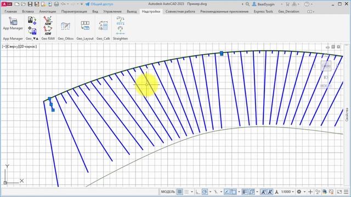Viewport: 351px width, 197px height.
Task: Click the status bar customization hamburger icon
Action: 346,192
